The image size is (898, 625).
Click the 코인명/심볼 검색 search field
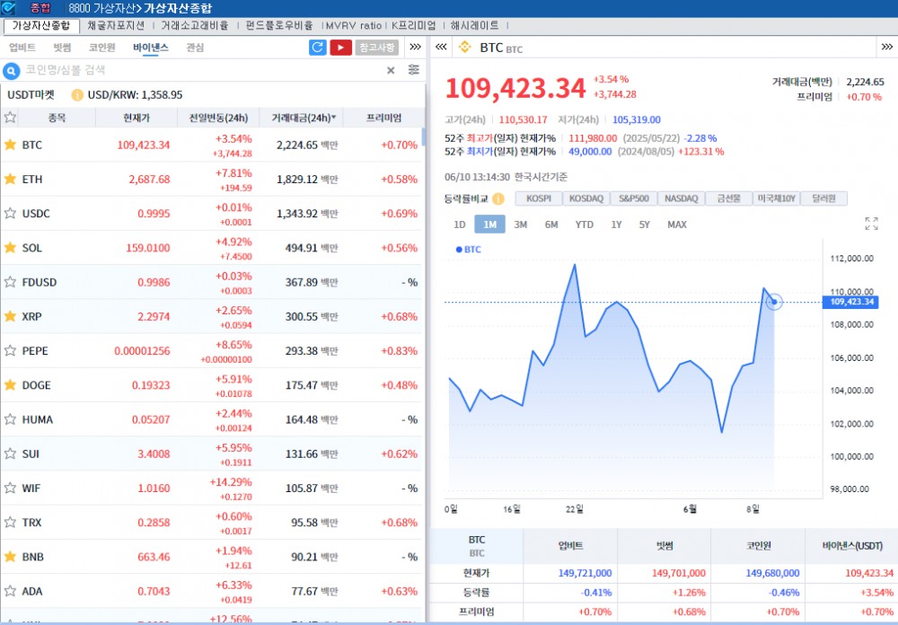pos(198,70)
